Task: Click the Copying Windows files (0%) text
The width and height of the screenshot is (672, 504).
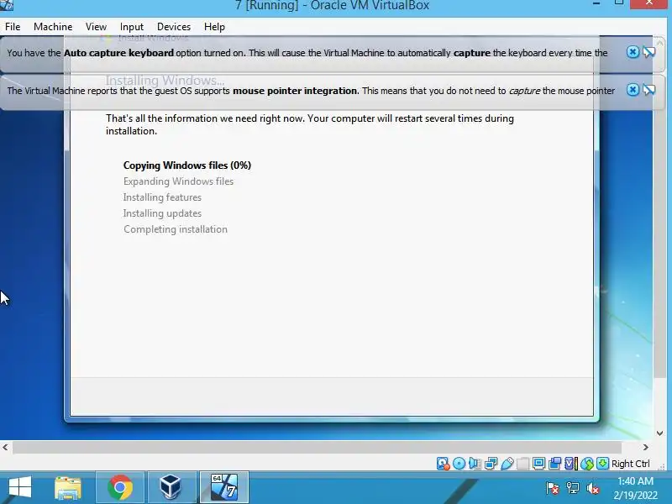Action: coord(186,165)
